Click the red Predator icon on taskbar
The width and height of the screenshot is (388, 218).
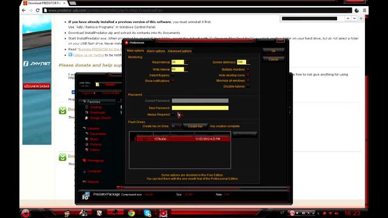163,213
